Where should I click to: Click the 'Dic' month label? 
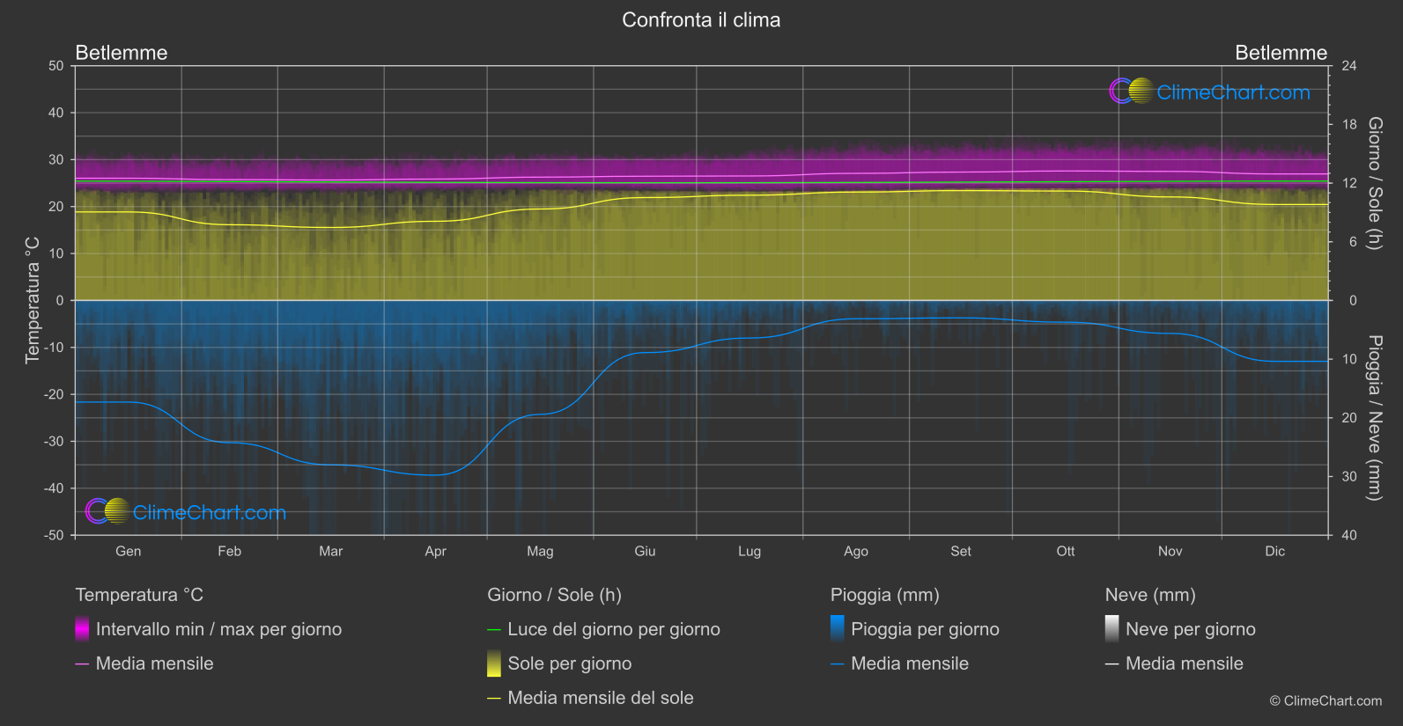[x=1275, y=551]
